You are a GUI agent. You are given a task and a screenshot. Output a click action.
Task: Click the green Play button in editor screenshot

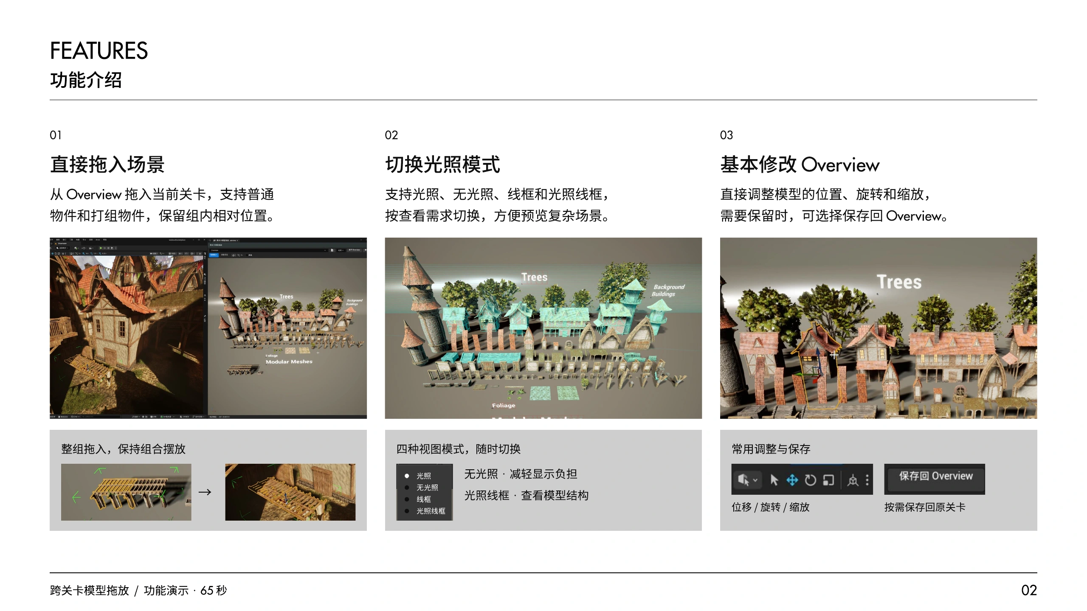[101, 248]
